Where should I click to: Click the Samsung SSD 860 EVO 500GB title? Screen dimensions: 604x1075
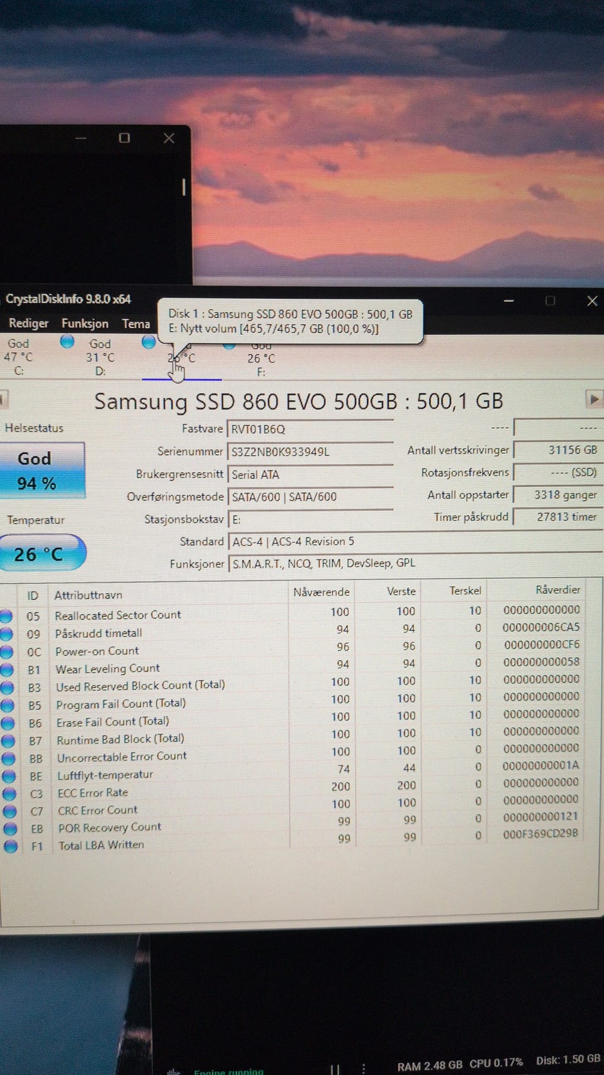298,401
